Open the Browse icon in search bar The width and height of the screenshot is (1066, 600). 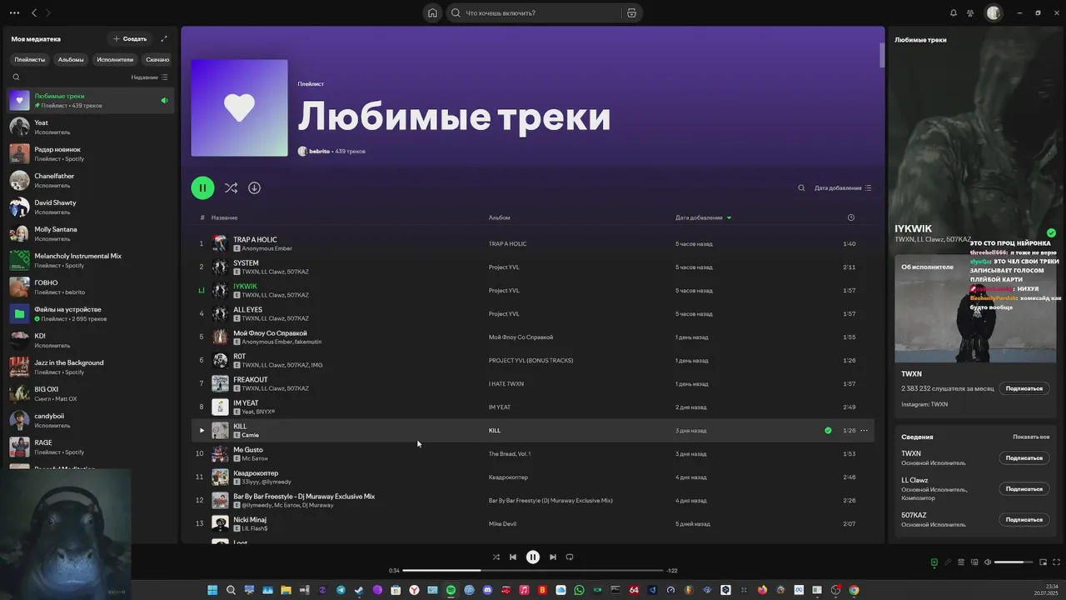pyautogui.click(x=631, y=12)
